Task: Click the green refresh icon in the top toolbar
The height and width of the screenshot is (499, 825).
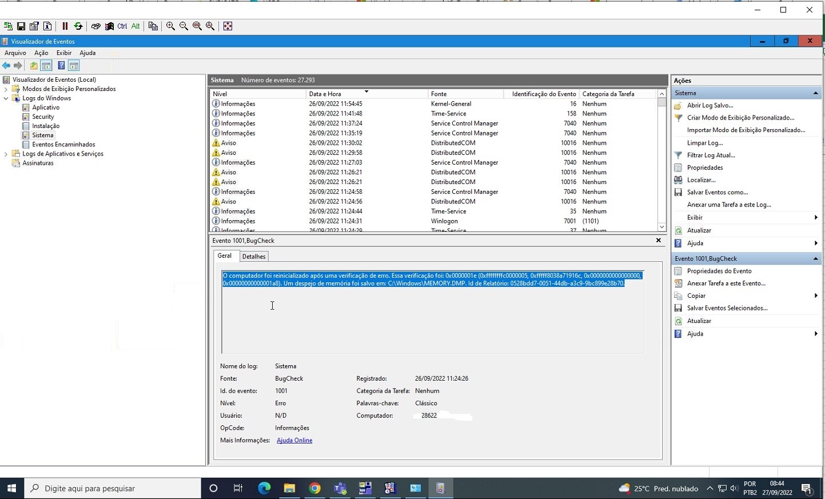Action: point(78,26)
